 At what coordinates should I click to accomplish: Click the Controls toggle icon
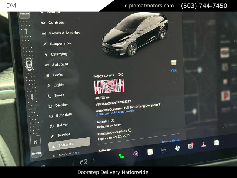(x=43, y=23)
